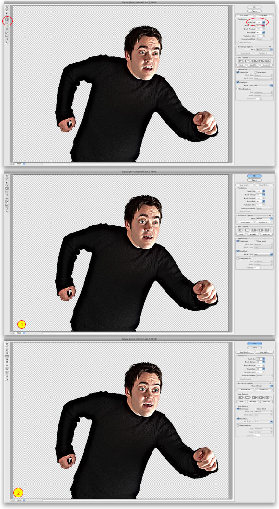The width and height of the screenshot is (279, 509).
Task: Focus Brush Size field in top Liquify window
Action: (259, 22)
